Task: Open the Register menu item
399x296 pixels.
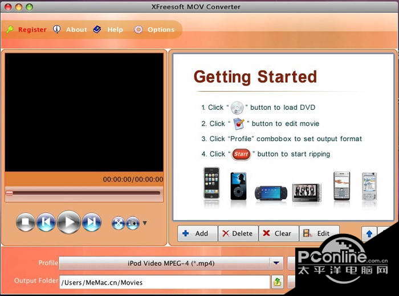Action: tap(32, 30)
